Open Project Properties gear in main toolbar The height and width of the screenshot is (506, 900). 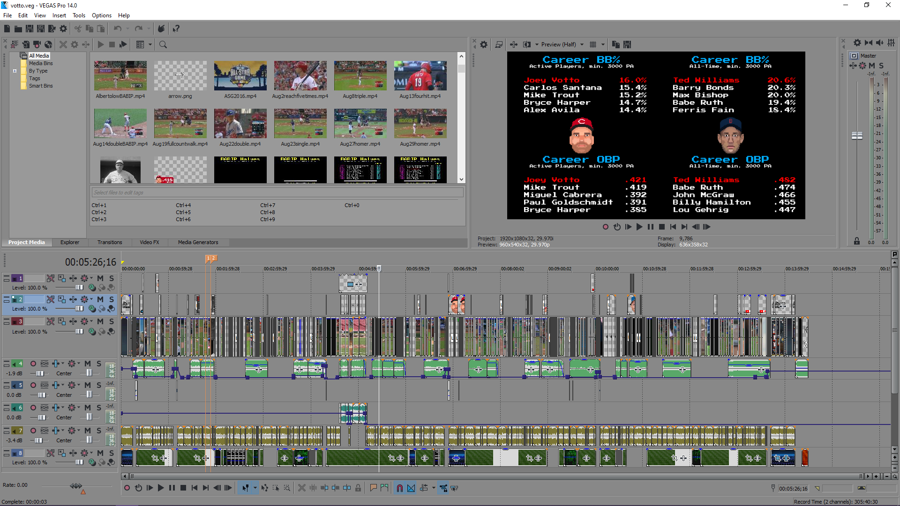click(63, 29)
